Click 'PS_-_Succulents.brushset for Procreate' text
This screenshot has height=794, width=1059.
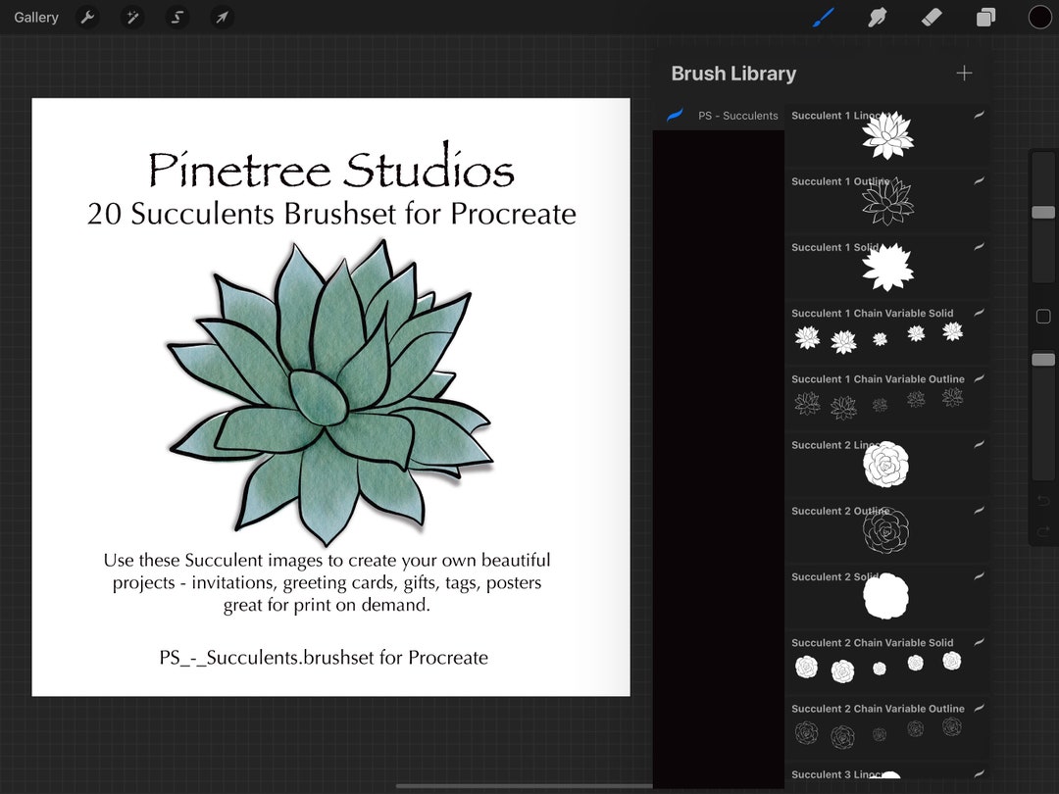[x=324, y=658]
